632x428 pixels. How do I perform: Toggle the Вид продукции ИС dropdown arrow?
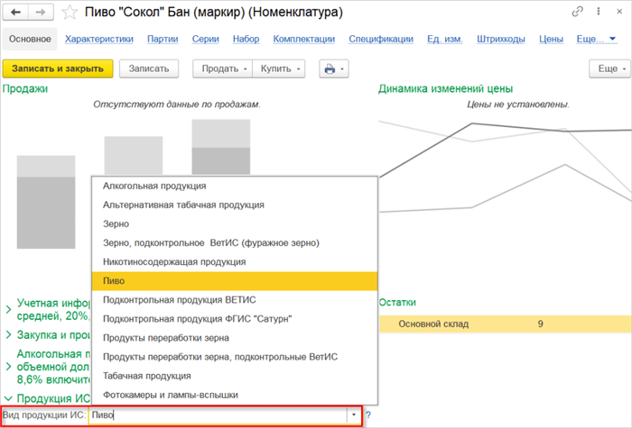coord(354,414)
